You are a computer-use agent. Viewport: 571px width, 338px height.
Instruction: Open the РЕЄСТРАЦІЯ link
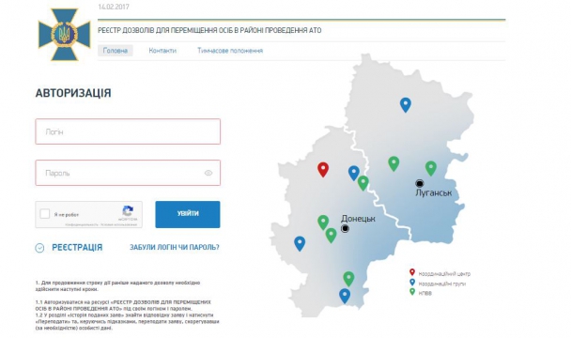77,247
